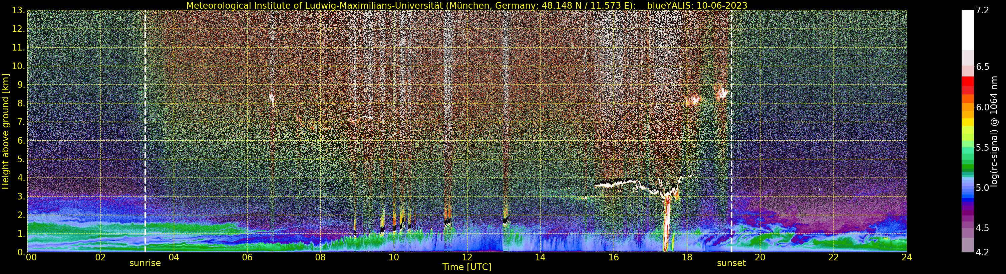Click the '04' time axis tick label
The height and width of the screenshot is (274, 1006).
174,257
